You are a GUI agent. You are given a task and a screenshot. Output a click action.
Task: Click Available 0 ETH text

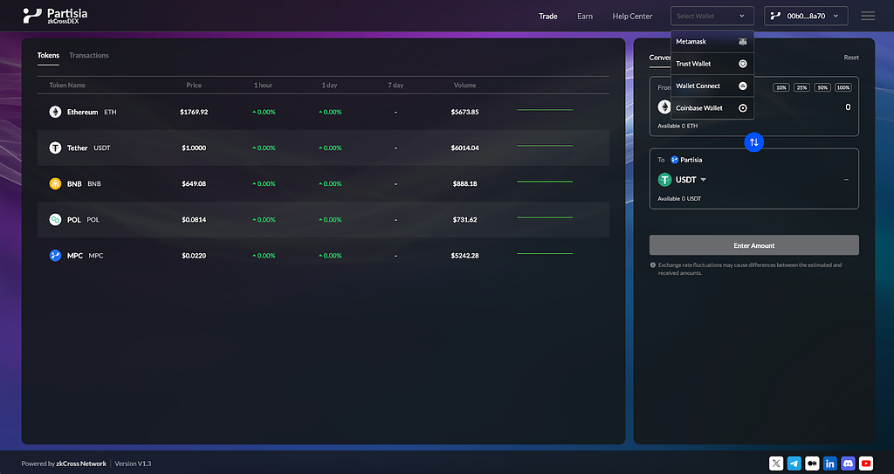point(677,126)
